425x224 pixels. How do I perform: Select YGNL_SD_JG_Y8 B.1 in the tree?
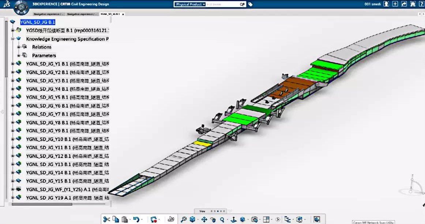click(47, 123)
